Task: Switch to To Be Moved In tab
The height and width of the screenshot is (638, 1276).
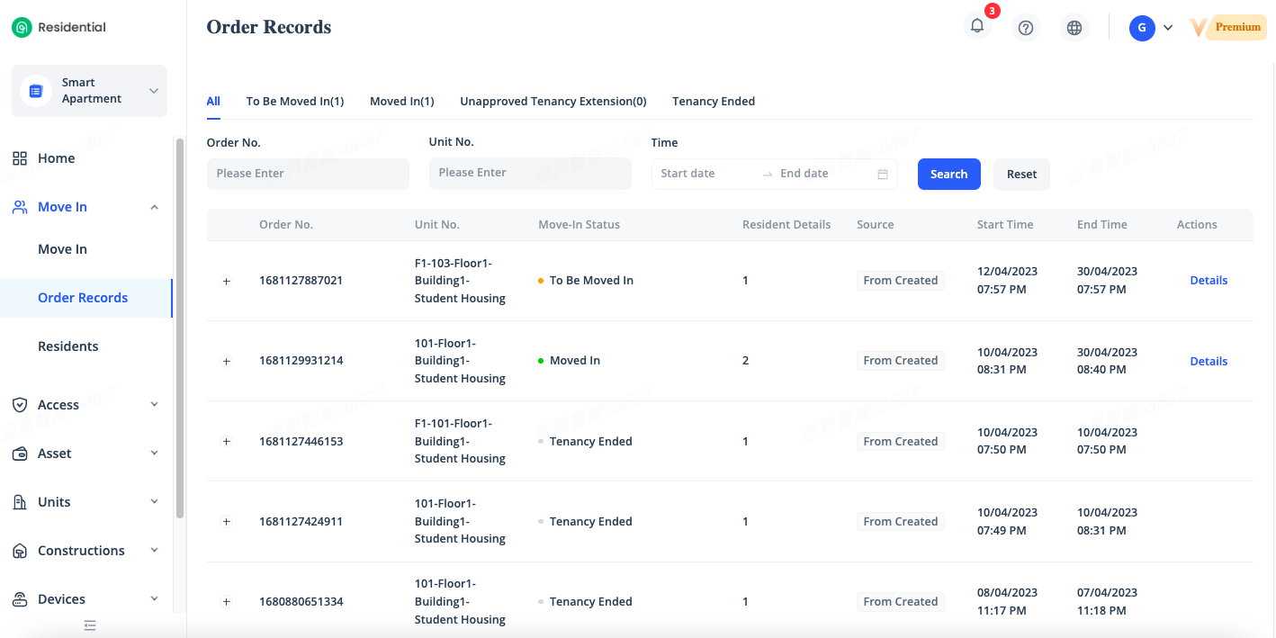Action: 295,102
